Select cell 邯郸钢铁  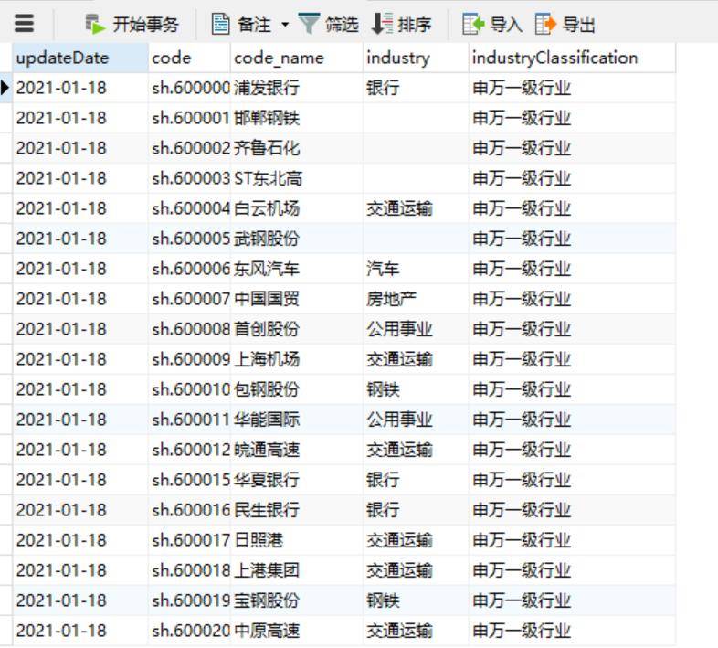point(297,118)
